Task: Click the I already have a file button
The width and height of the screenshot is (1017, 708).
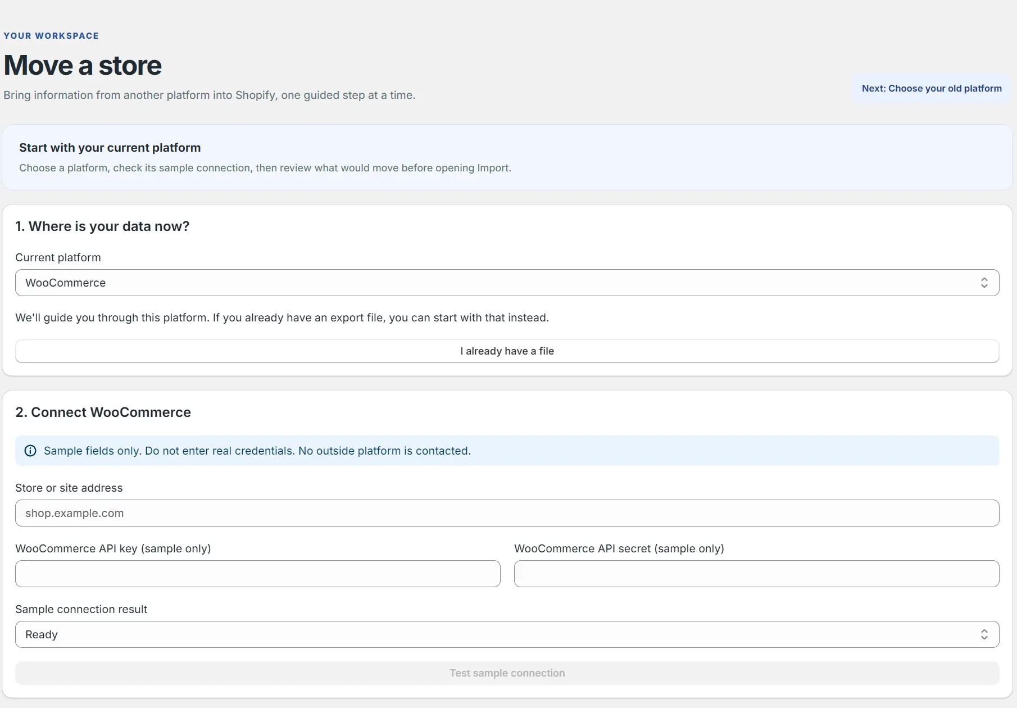Action: [x=507, y=351]
